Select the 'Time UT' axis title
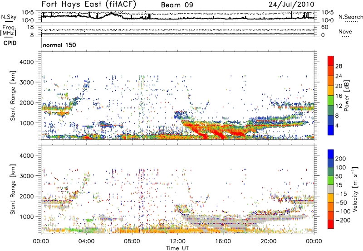This screenshot has width=363, height=251. point(177,248)
